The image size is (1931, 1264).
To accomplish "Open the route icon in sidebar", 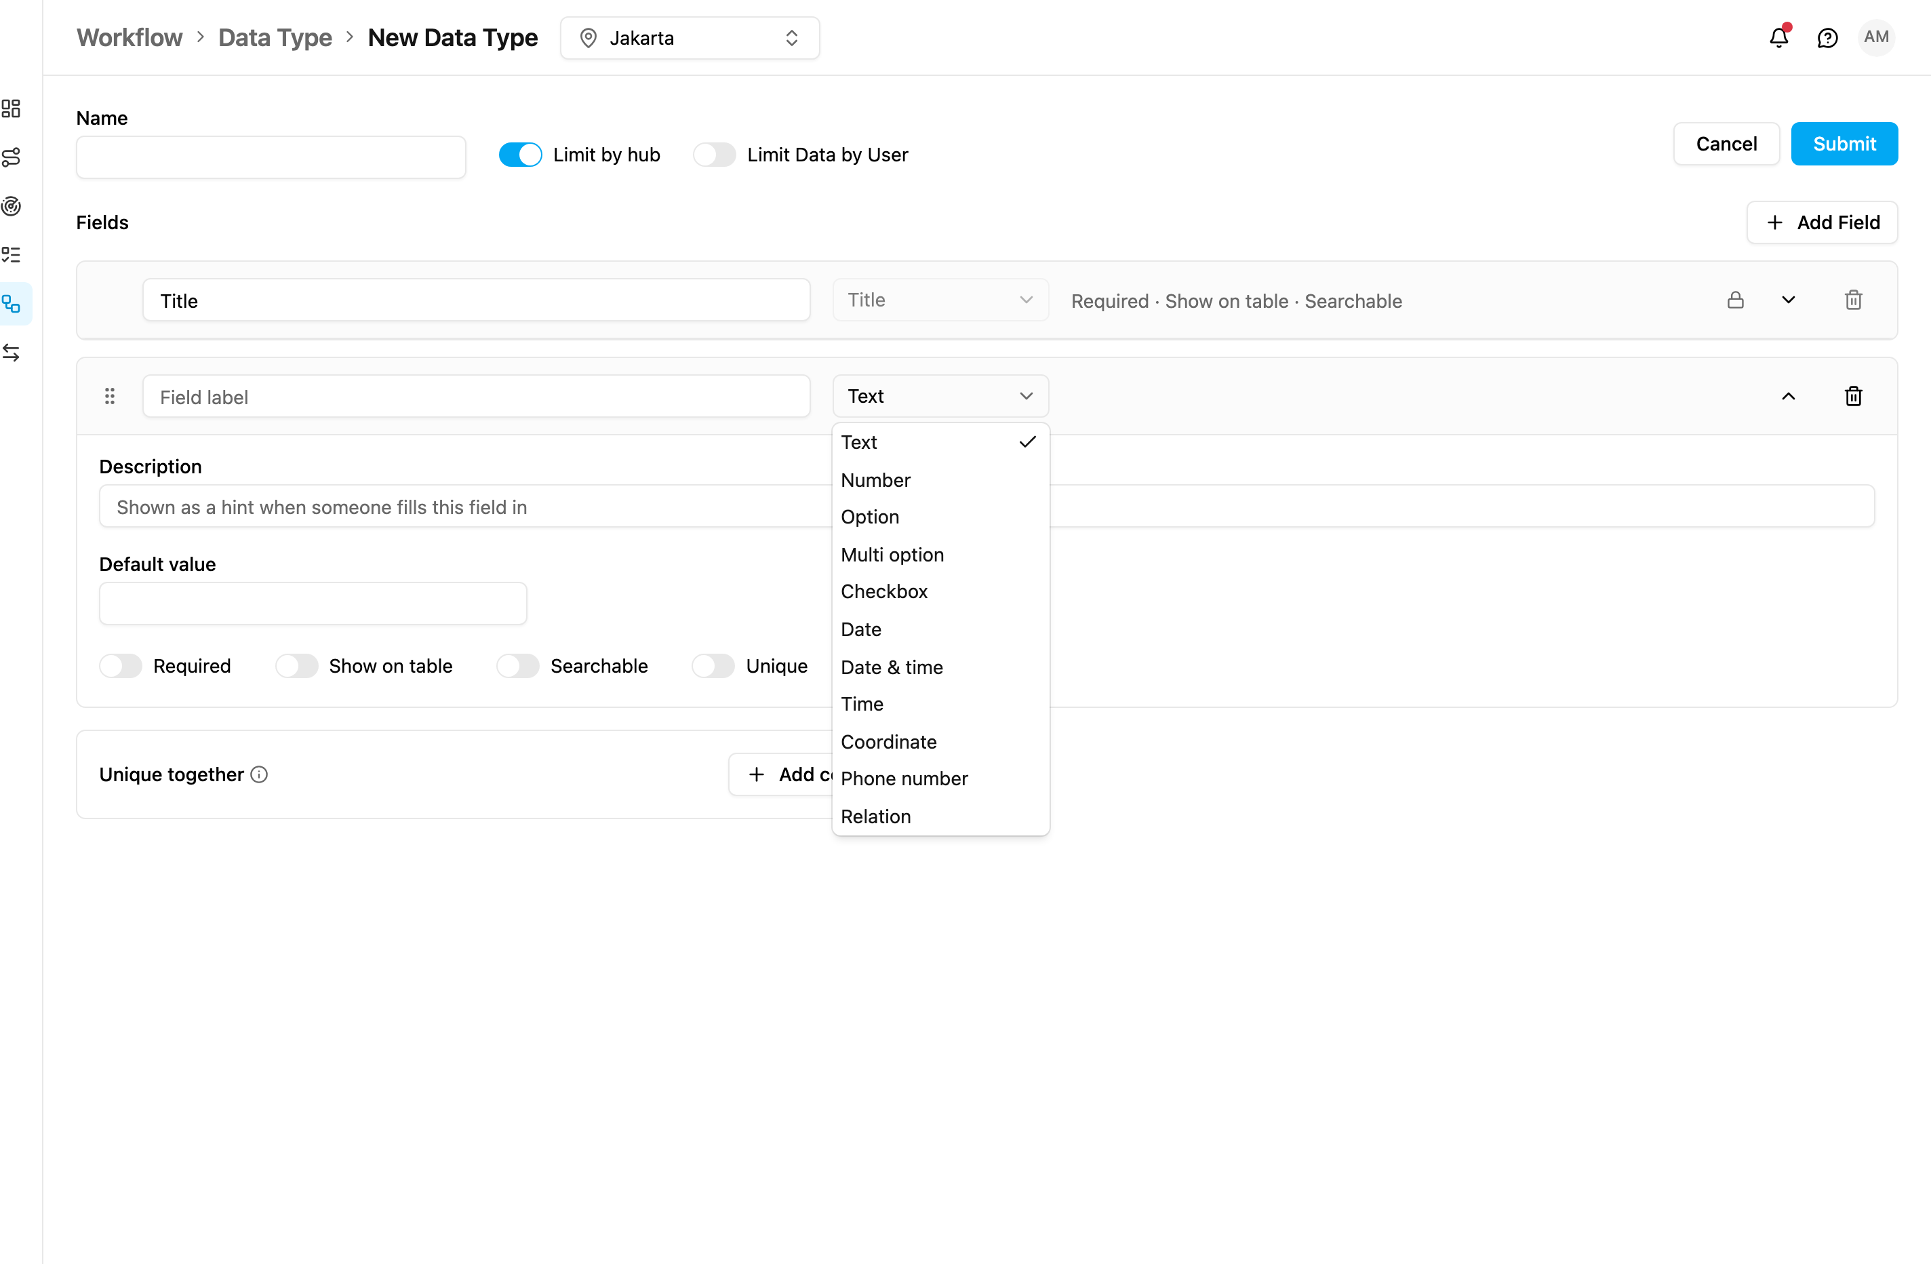I will (x=12, y=157).
